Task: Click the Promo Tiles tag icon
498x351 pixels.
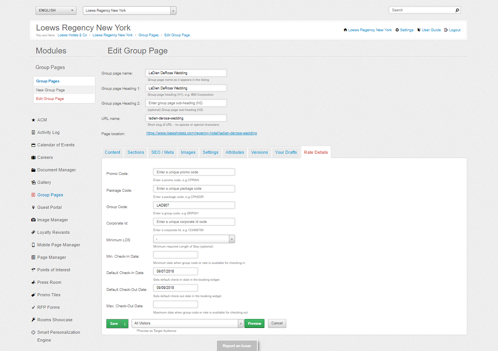Action: tap(33, 295)
